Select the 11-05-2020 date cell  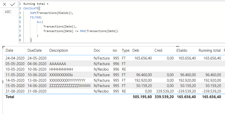click(15, 75)
